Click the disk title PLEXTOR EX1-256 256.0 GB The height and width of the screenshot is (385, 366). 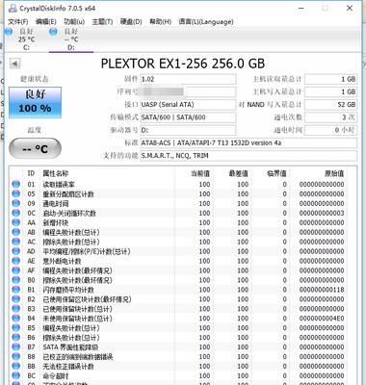(183, 64)
